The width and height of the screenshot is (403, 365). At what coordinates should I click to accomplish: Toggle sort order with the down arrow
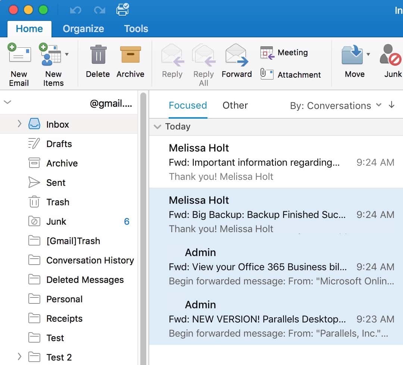tap(391, 105)
